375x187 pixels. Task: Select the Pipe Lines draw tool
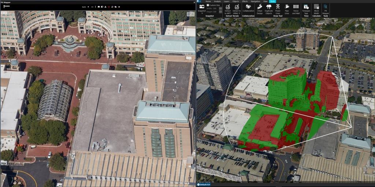point(287,9)
